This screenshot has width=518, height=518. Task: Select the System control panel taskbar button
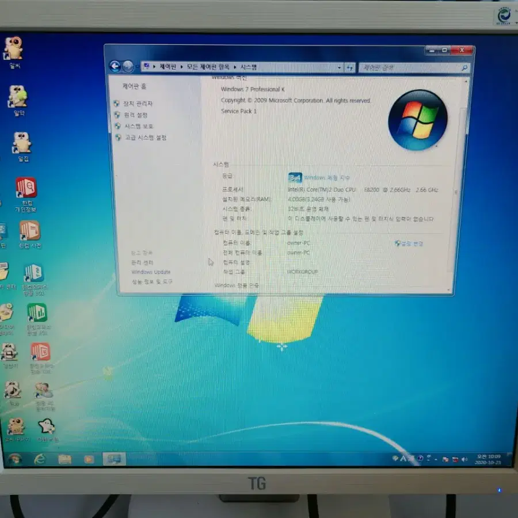pos(114,459)
